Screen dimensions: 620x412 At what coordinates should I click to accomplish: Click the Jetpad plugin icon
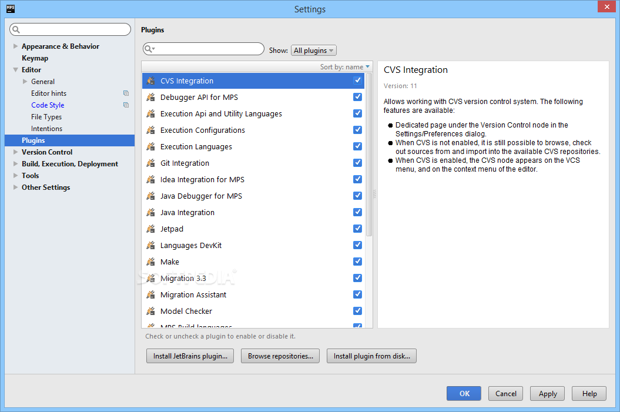pyautogui.click(x=150, y=229)
